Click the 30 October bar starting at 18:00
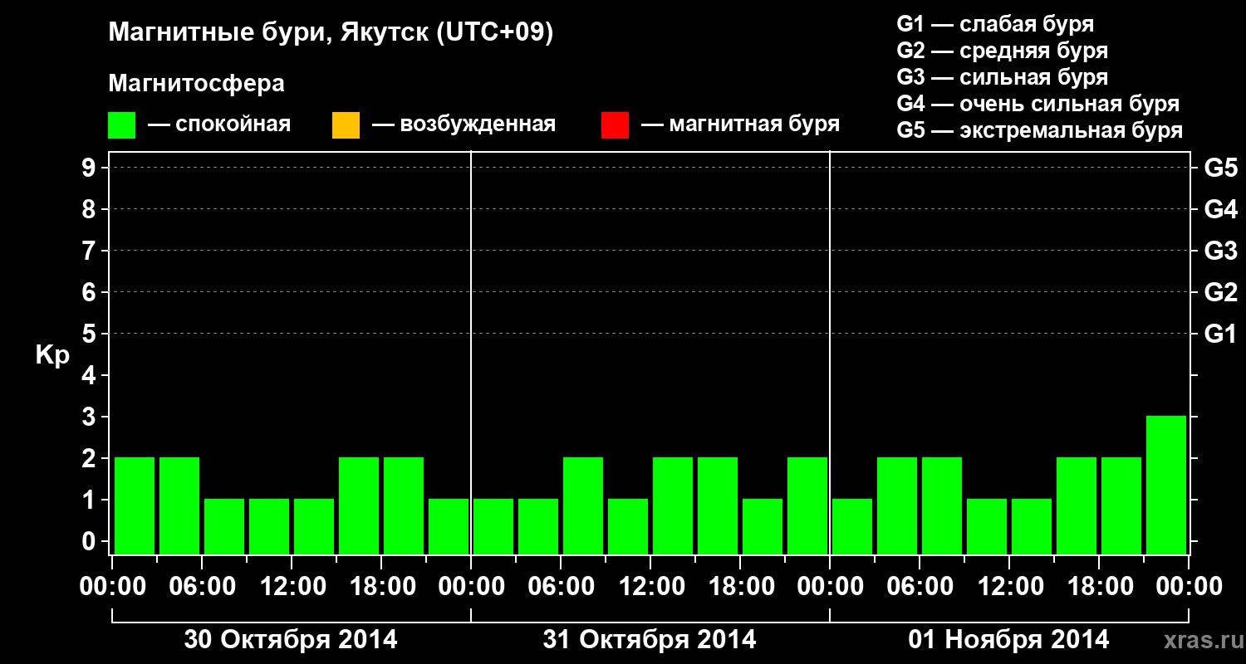Screen dimensions: 1246x664 click(404, 505)
